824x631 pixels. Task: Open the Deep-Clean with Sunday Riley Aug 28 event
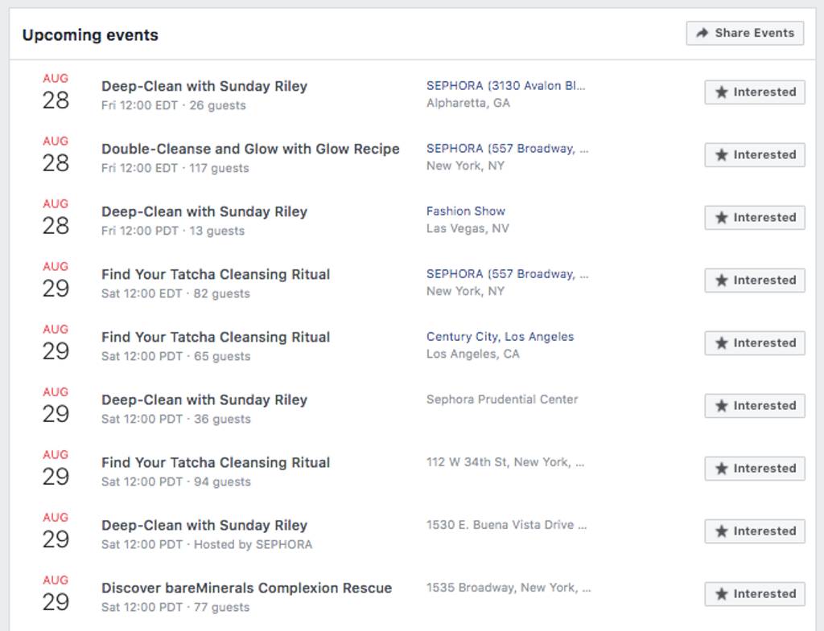pos(203,86)
